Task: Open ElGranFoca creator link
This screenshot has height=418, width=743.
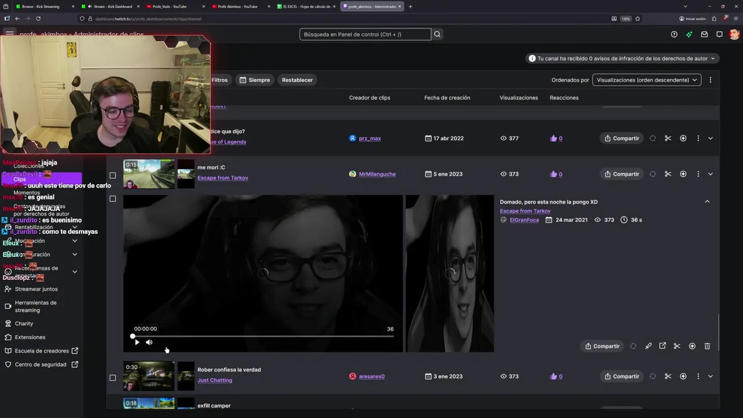Action: coord(524,220)
